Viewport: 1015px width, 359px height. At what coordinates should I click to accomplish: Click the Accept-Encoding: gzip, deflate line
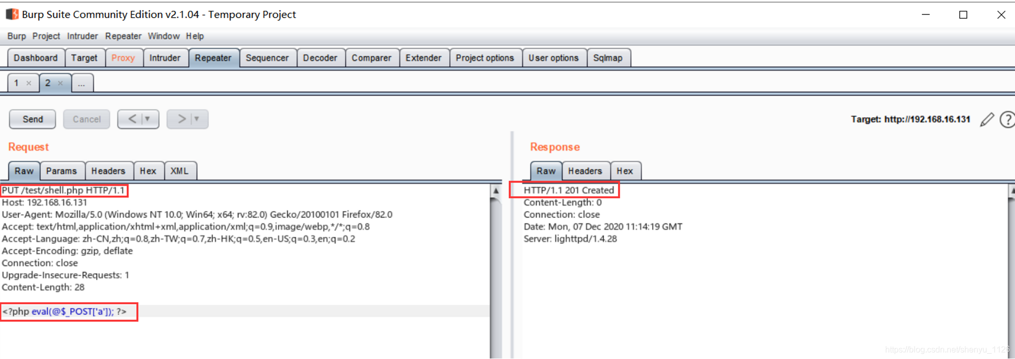pos(67,251)
